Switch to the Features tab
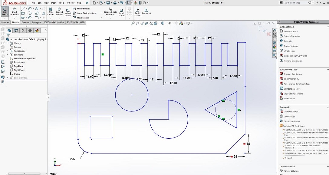Viewport: 329px width, 175px height. click(5, 22)
